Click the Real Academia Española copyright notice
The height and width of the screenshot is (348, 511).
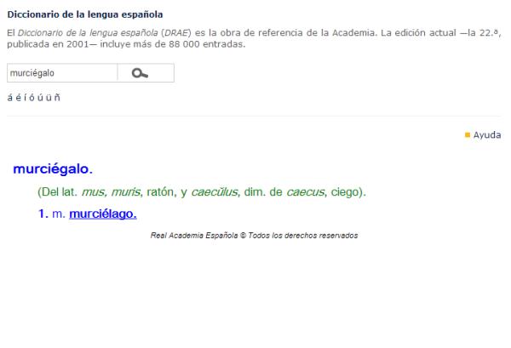click(254, 235)
